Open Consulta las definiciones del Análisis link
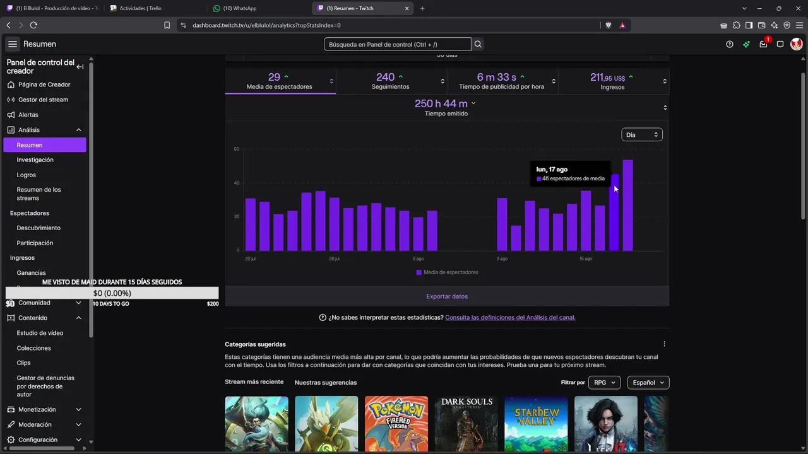 tap(510, 318)
